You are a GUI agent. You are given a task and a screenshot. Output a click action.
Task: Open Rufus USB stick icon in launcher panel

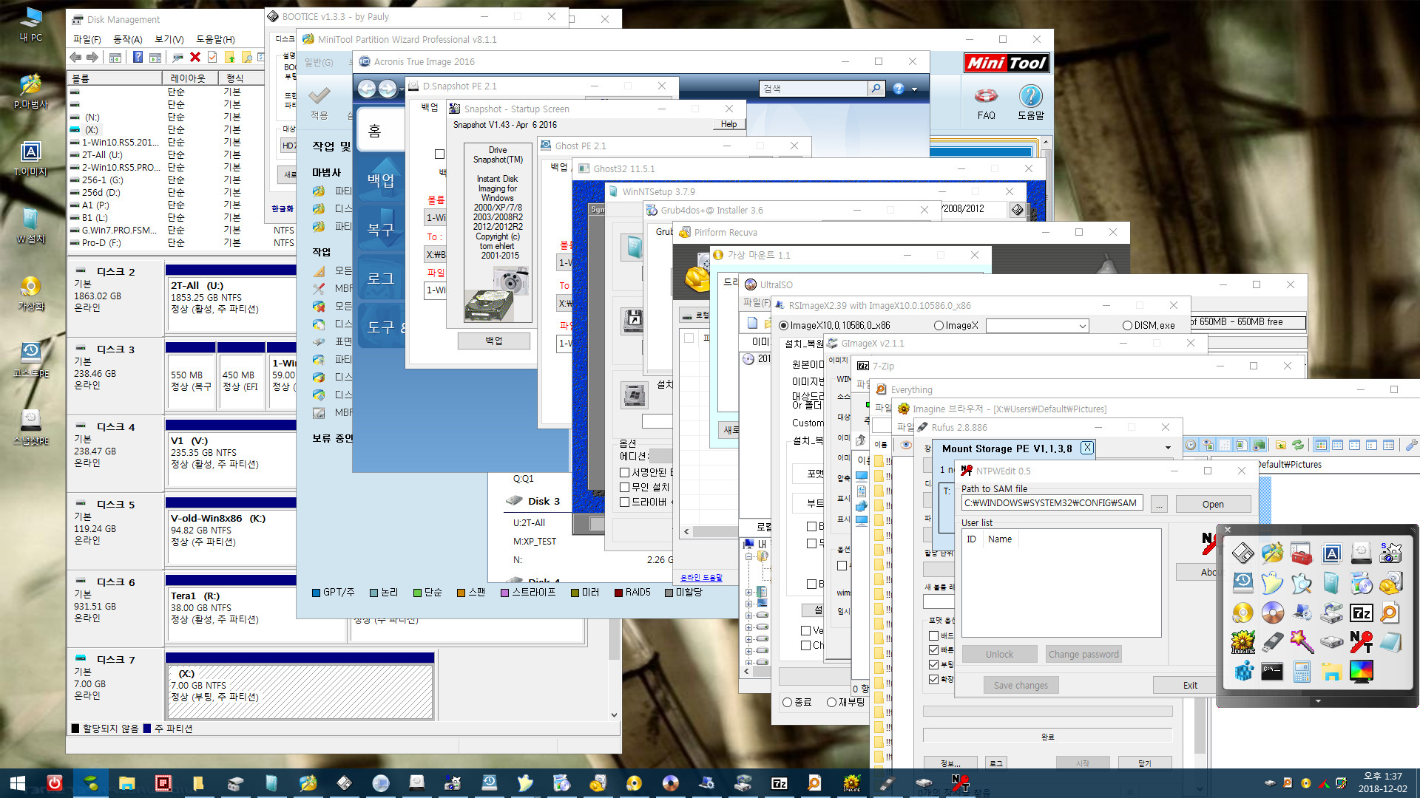[1272, 642]
